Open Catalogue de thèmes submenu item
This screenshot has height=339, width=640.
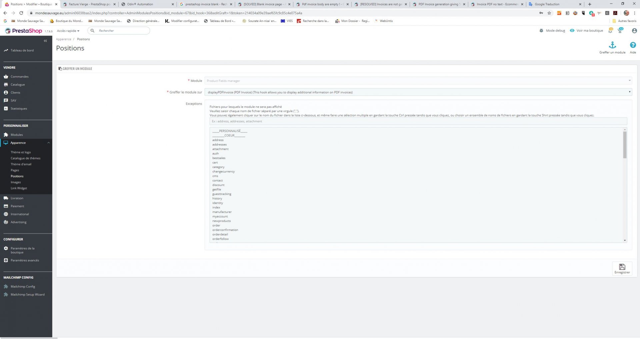(25, 158)
